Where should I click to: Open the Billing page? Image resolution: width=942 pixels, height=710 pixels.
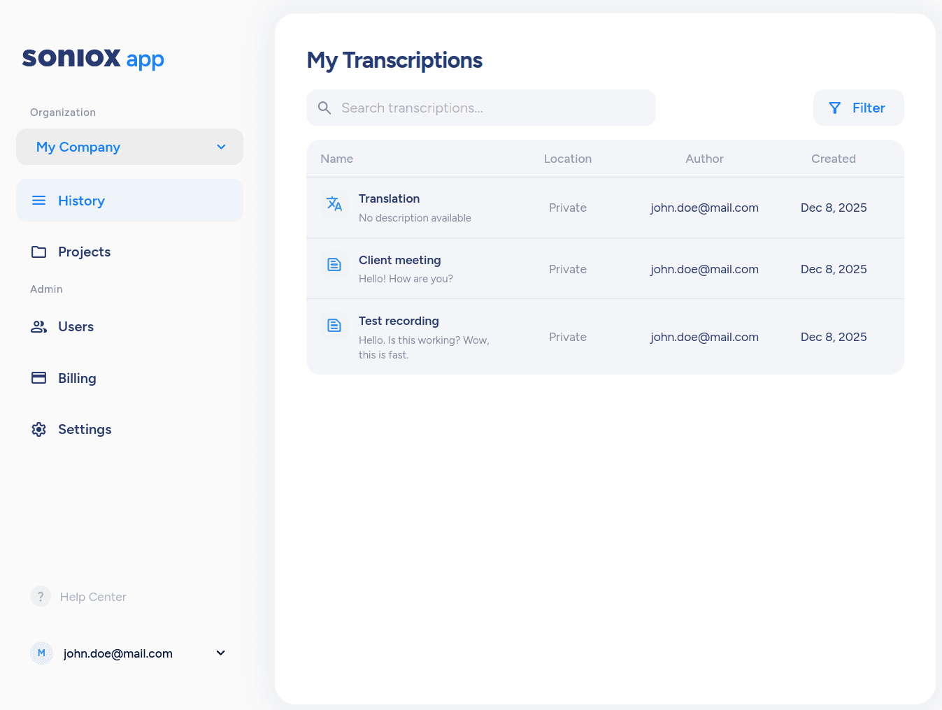[77, 378]
